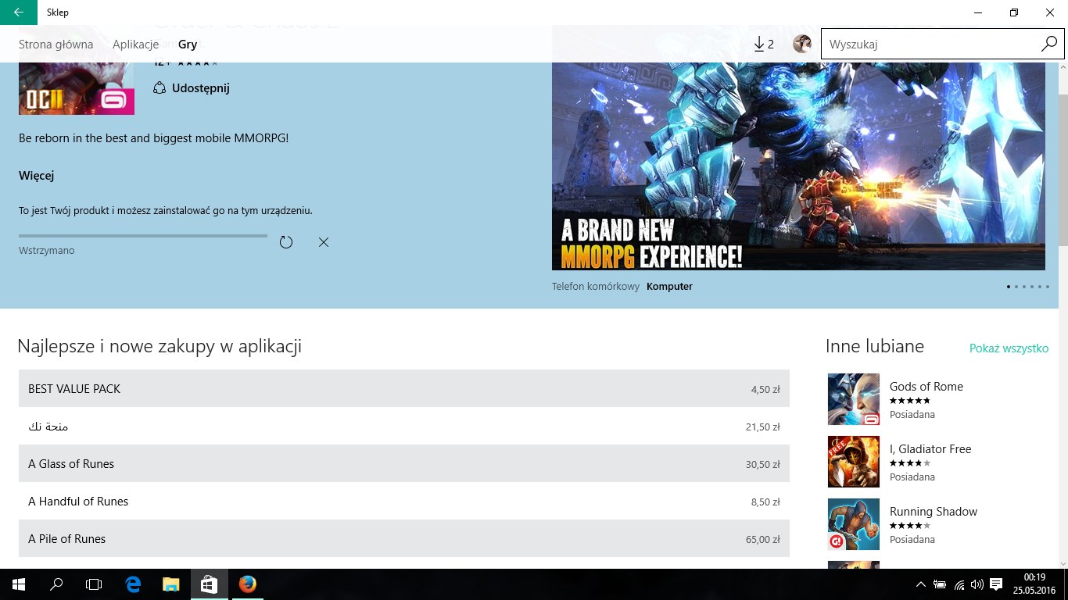Image resolution: width=1068 pixels, height=600 pixels.
Task: Click the back arrow button
Action: click(18, 12)
